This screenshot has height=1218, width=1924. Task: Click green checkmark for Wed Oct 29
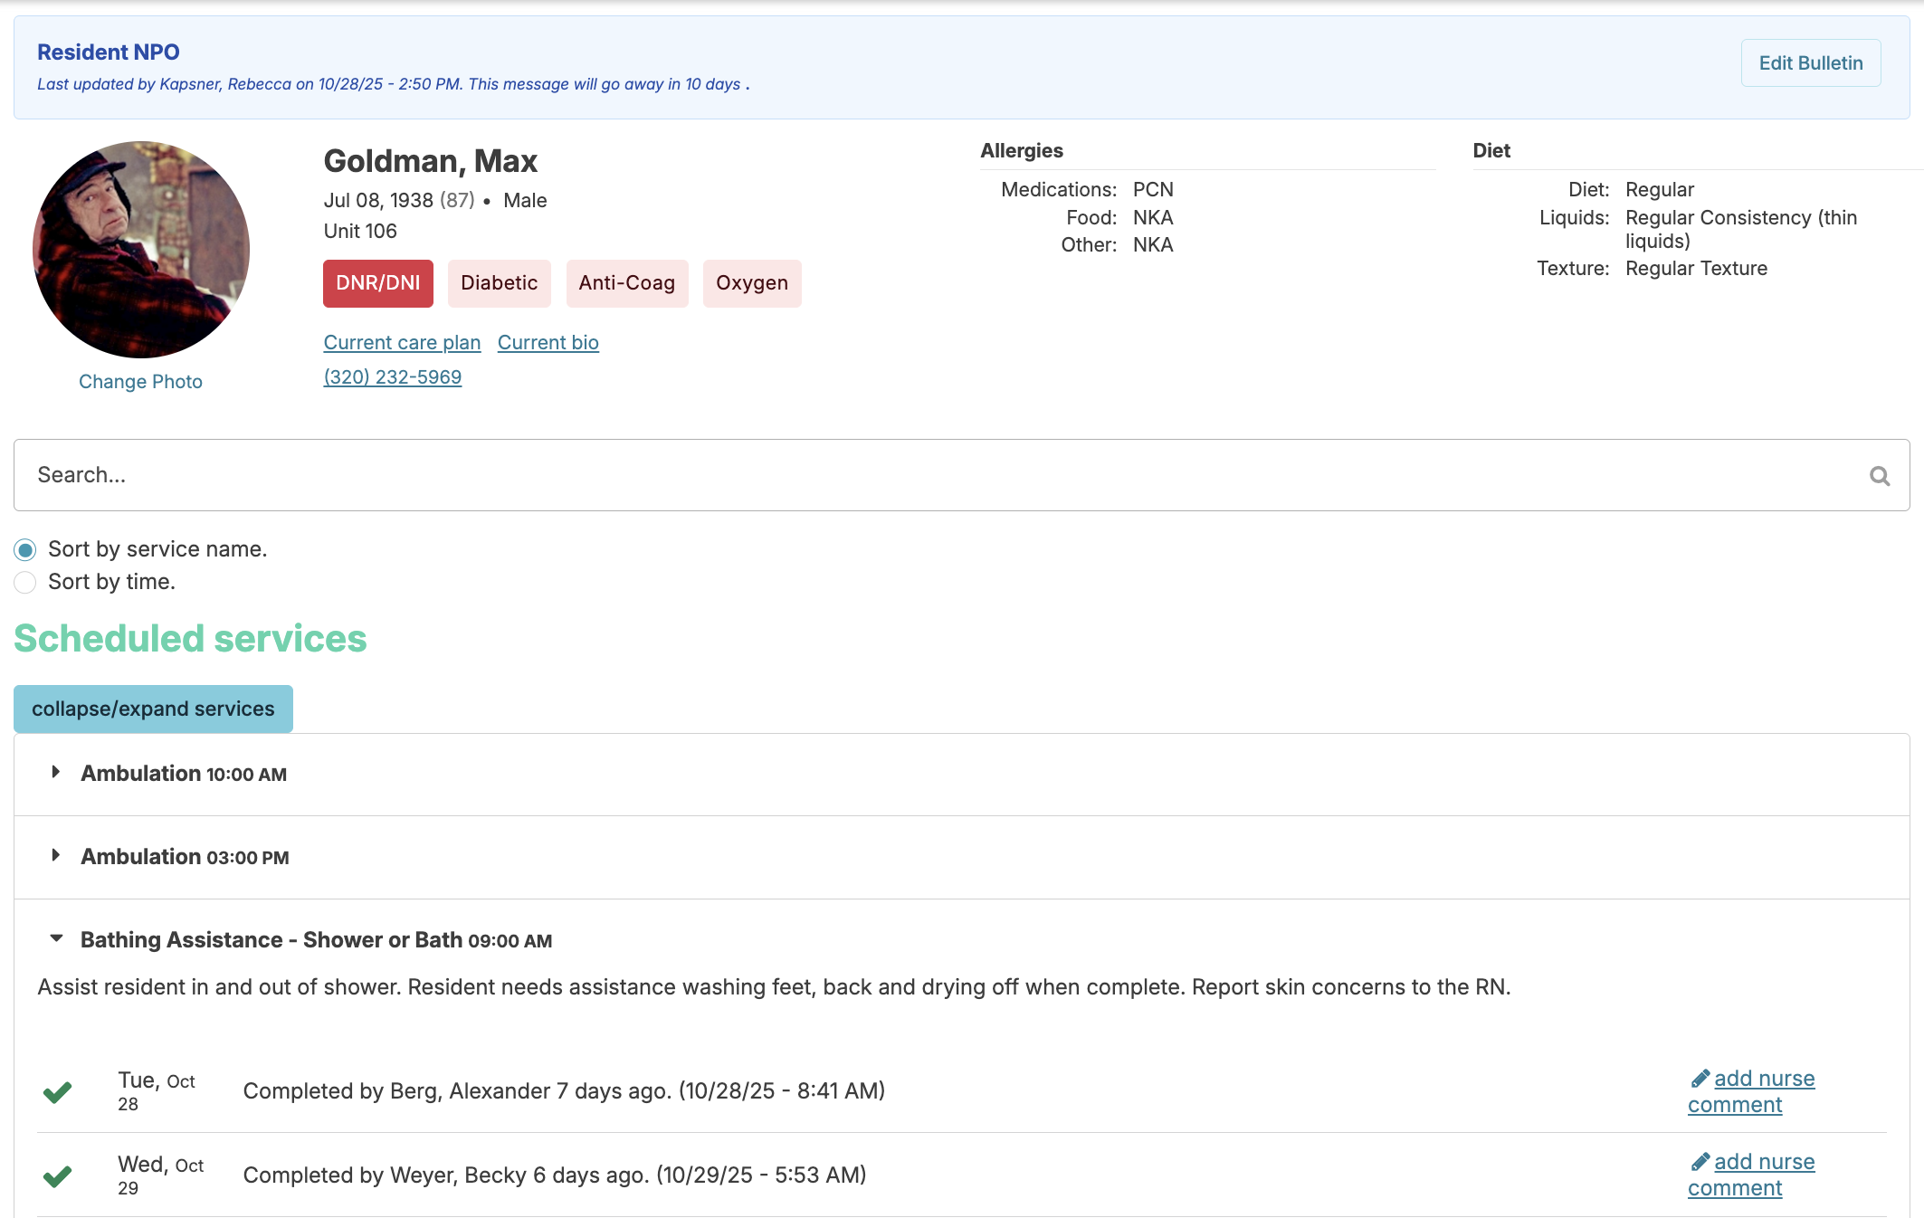click(57, 1175)
